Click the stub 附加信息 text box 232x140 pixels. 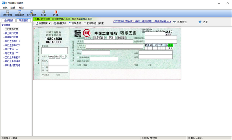pos(55,51)
